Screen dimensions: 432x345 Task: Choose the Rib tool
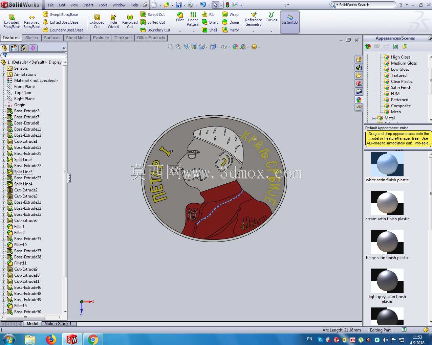[208, 15]
